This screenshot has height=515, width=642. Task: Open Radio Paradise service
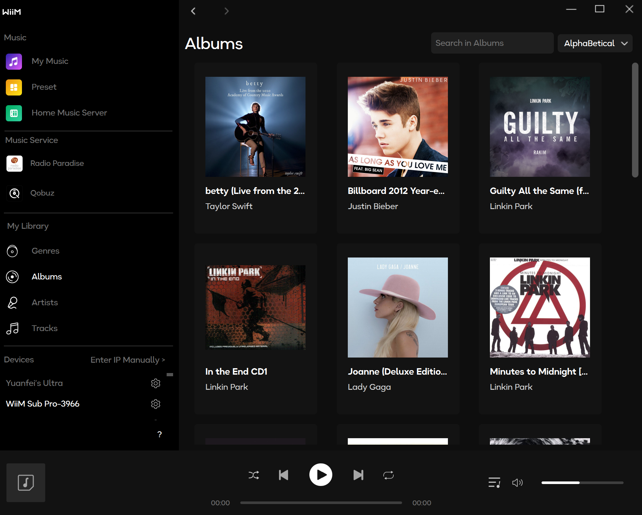57,163
